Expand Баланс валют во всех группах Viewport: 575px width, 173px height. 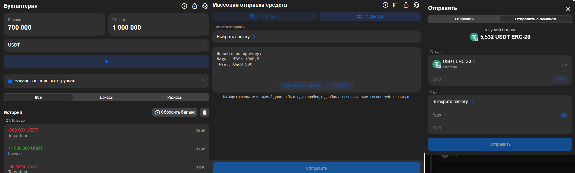click(x=106, y=81)
